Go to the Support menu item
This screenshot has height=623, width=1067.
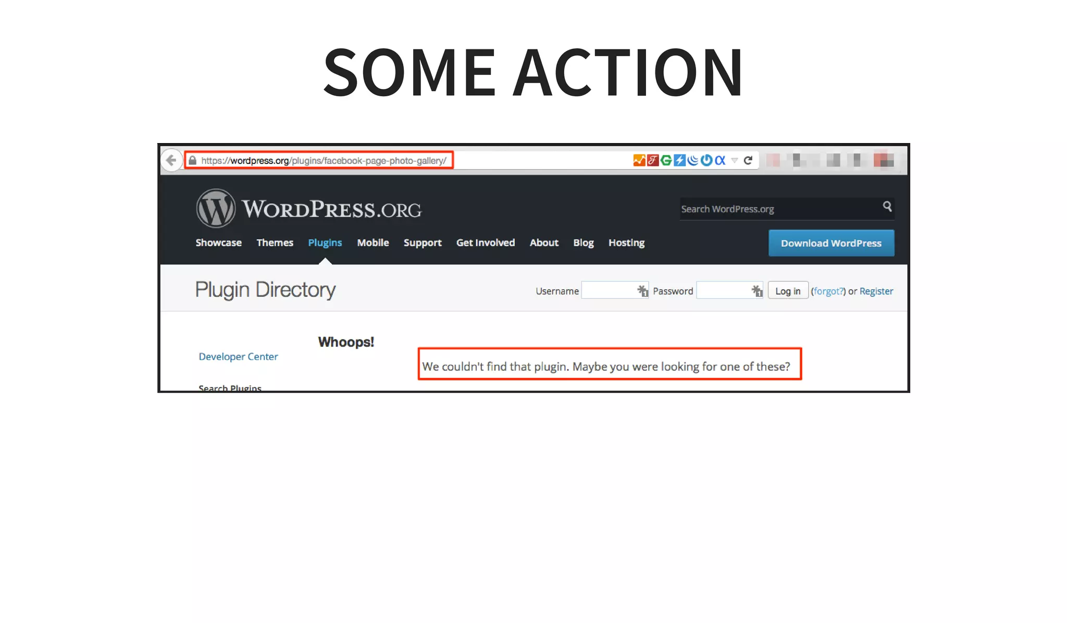point(422,243)
